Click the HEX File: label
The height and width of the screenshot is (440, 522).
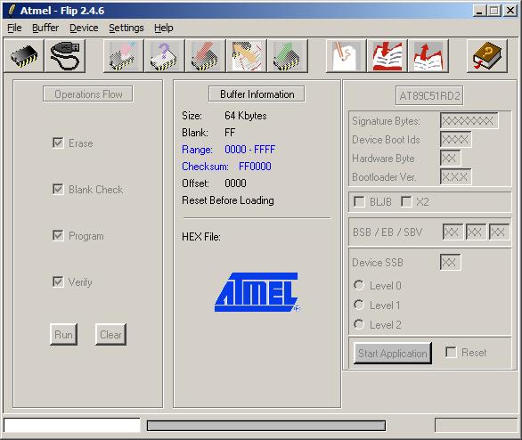click(201, 237)
